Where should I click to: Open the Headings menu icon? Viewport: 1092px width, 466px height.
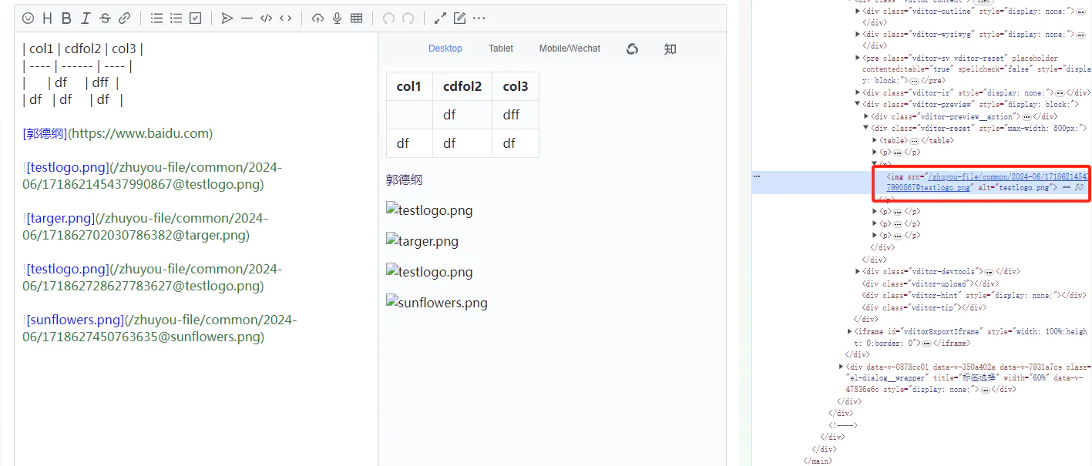point(48,18)
